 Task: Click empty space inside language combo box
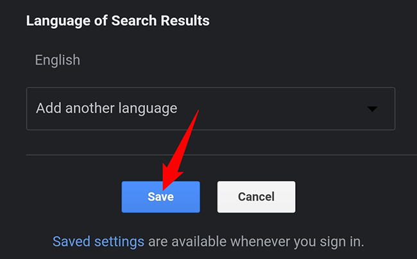[x=271, y=108]
